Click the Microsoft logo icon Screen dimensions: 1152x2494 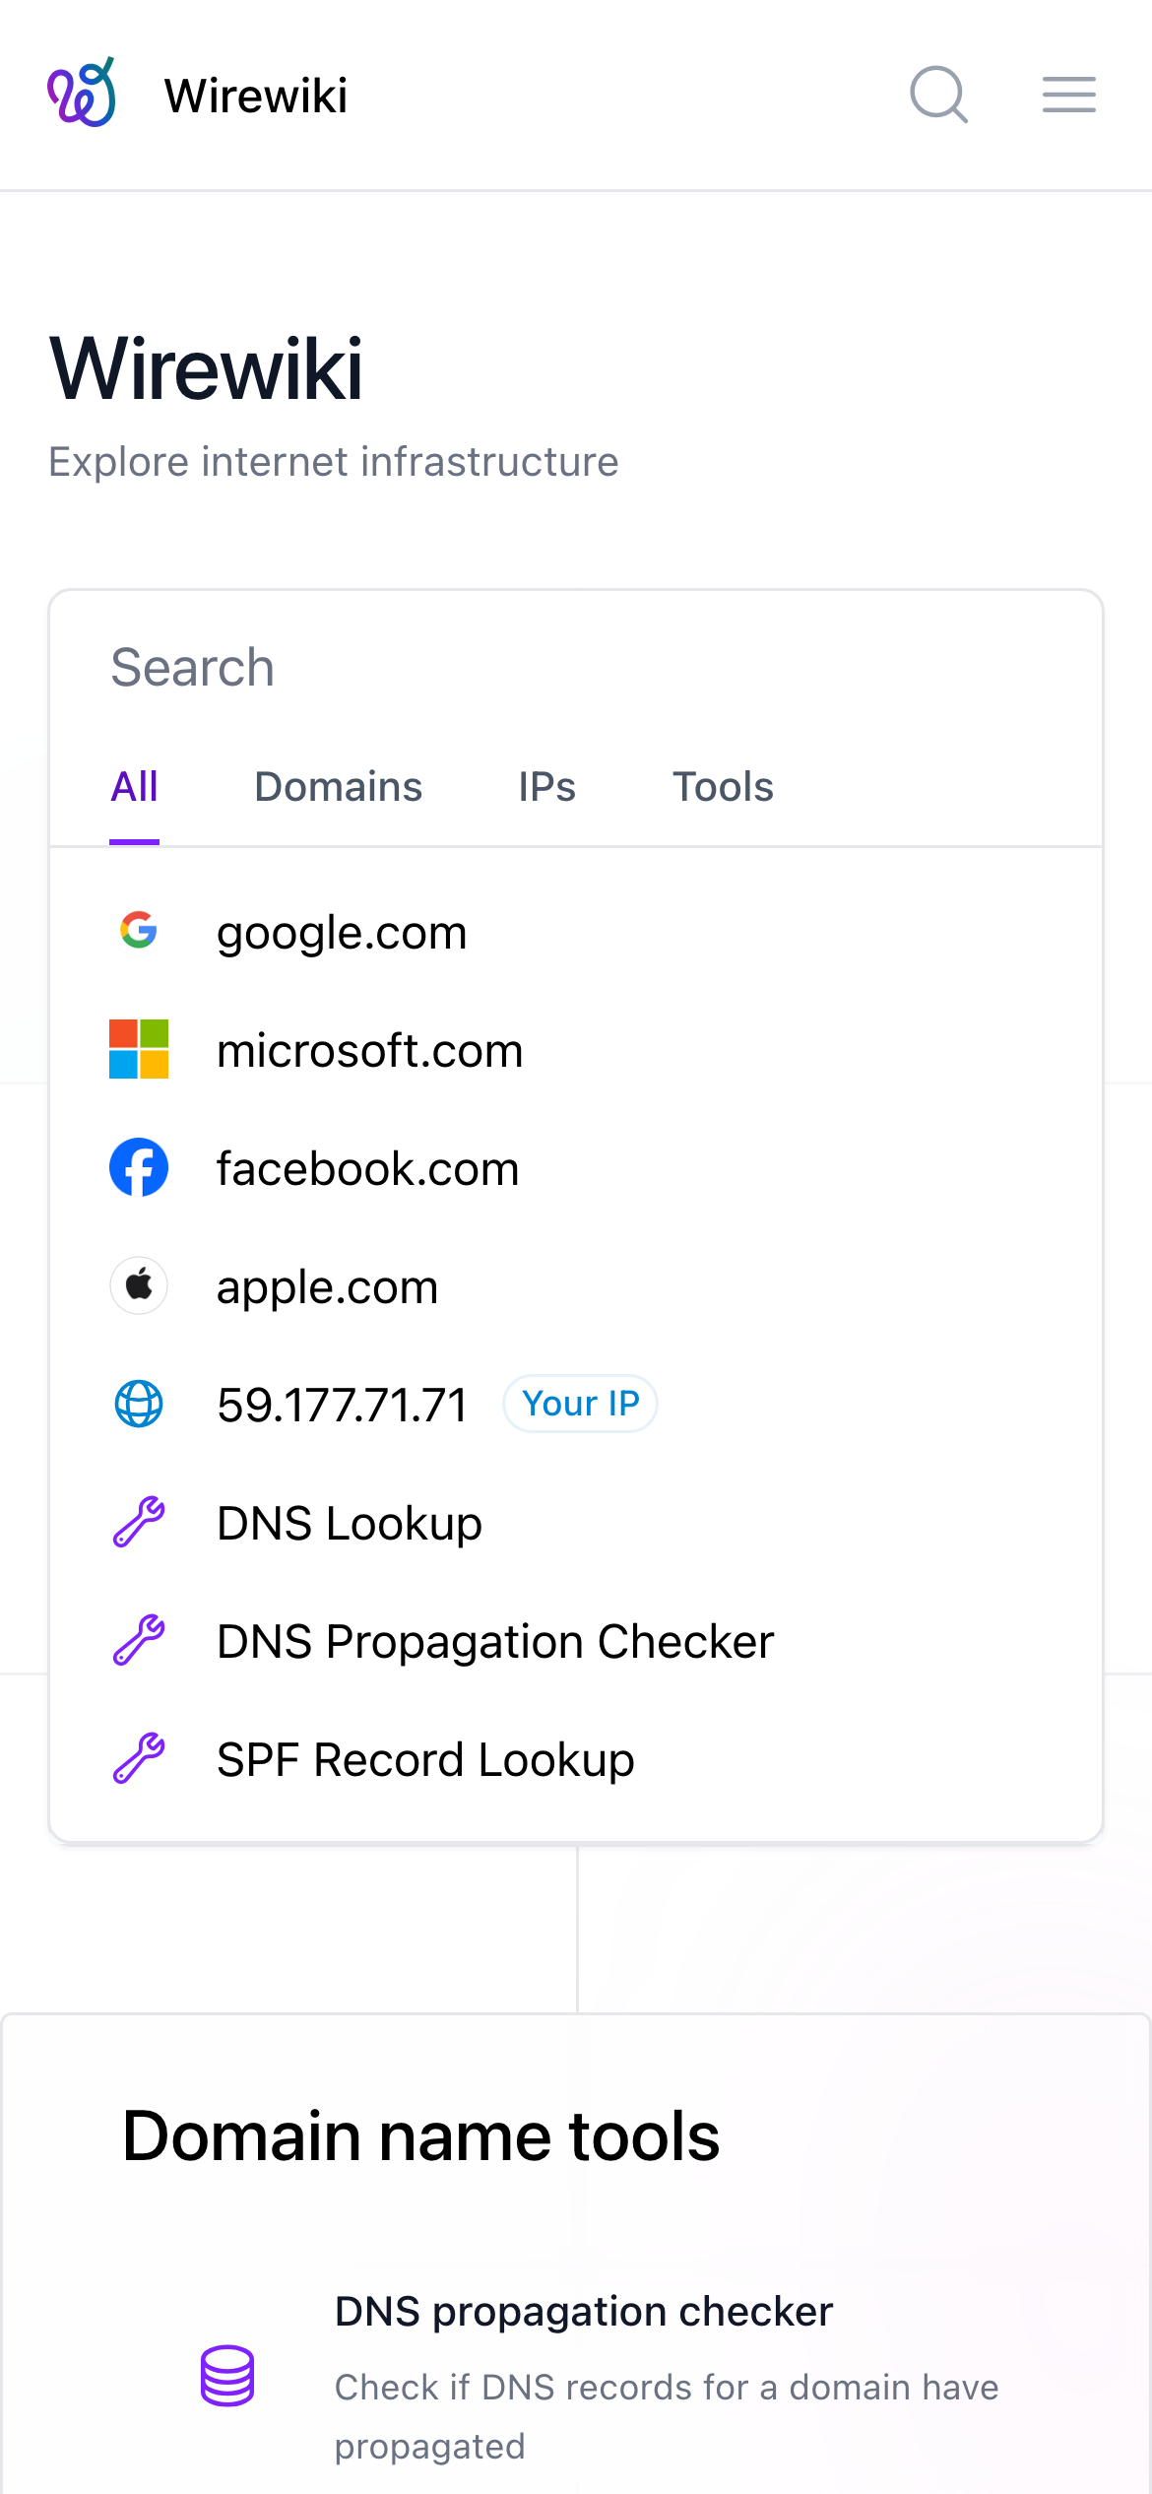pyautogui.click(x=139, y=1049)
